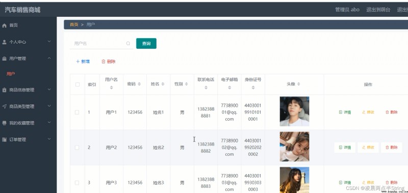Image resolution: width=408 pixels, height=193 pixels.
Task: Click the 索引 column header
Action: point(92,85)
